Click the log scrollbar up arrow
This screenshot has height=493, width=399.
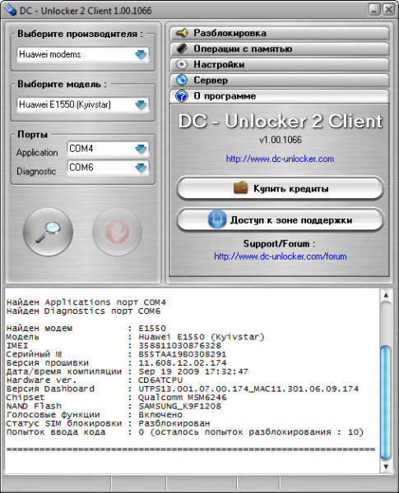(386, 296)
